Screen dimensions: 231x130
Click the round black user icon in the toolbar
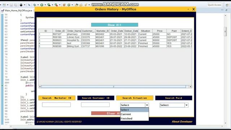pyautogui.click(x=21, y=5)
